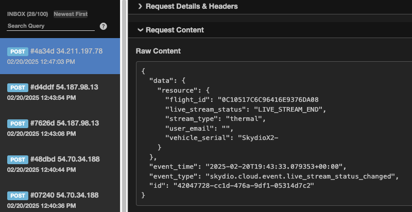Click the search help question mark icon
Image resolution: width=412 pixels, height=212 pixels.
coord(104,26)
